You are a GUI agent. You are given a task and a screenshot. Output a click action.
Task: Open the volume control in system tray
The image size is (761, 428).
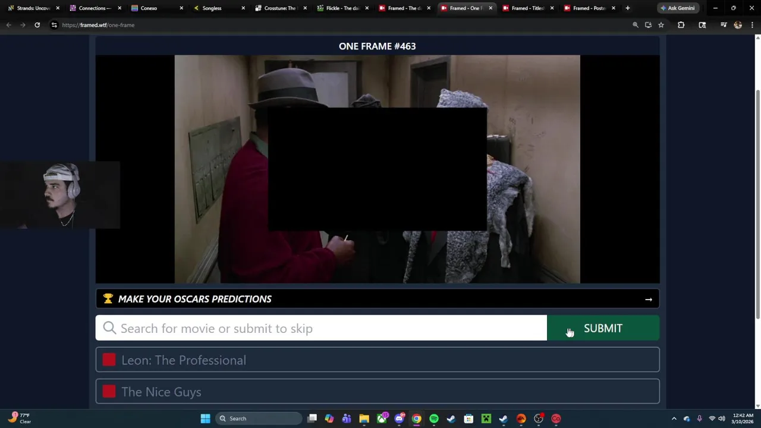pos(722,418)
